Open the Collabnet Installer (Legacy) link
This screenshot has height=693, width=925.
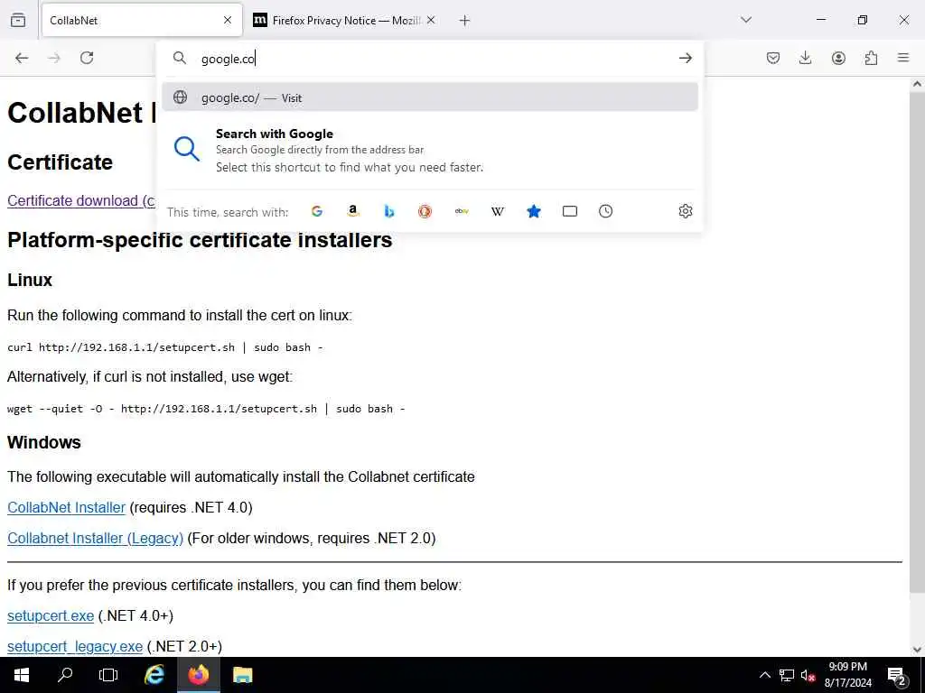click(95, 538)
